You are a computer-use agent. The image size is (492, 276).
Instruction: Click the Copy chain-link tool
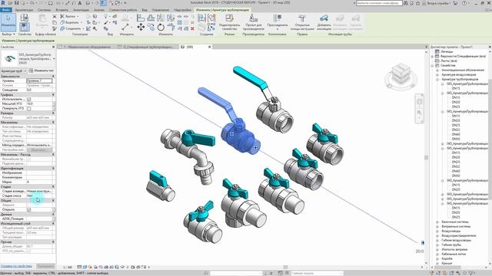(151, 28)
